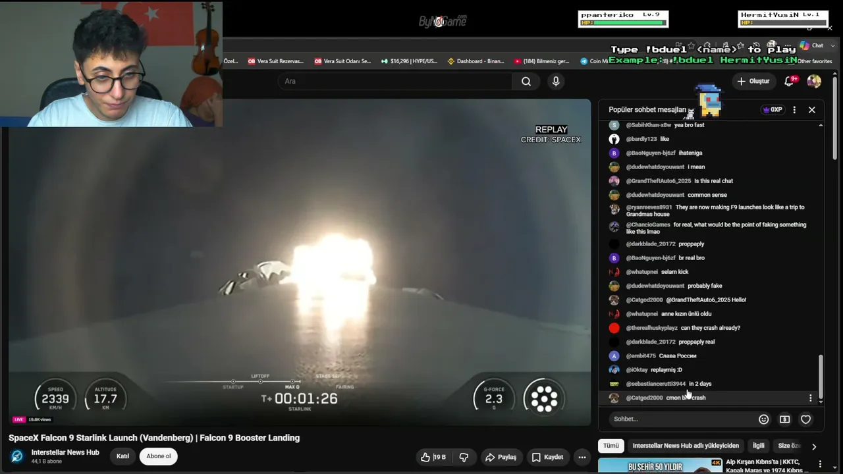This screenshot has width=843, height=474.
Task: Click the Falcon 9 video player
Action: pos(300,262)
